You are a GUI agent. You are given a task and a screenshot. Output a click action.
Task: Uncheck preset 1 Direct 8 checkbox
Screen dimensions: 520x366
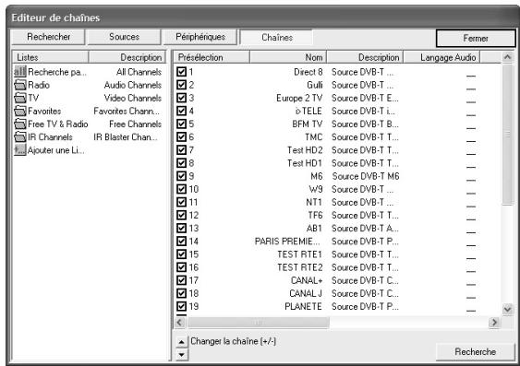[x=181, y=72]
